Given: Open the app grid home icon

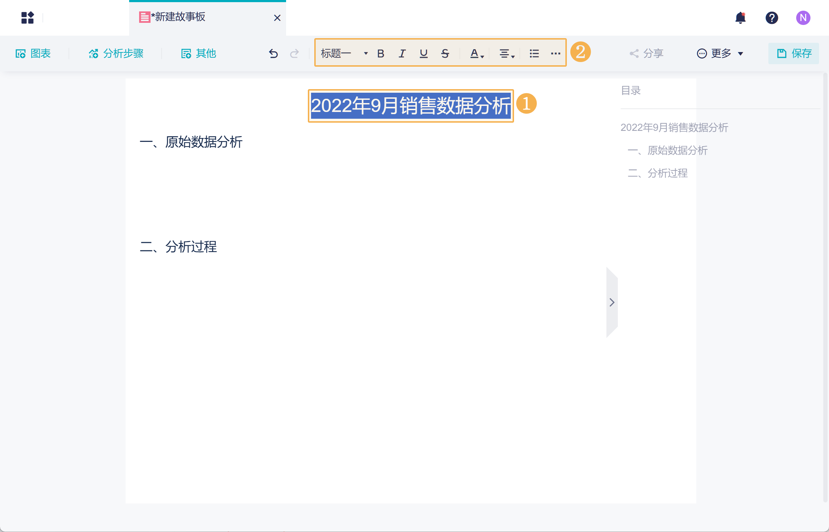Looking at the screenshot, I should click(27, 17).
